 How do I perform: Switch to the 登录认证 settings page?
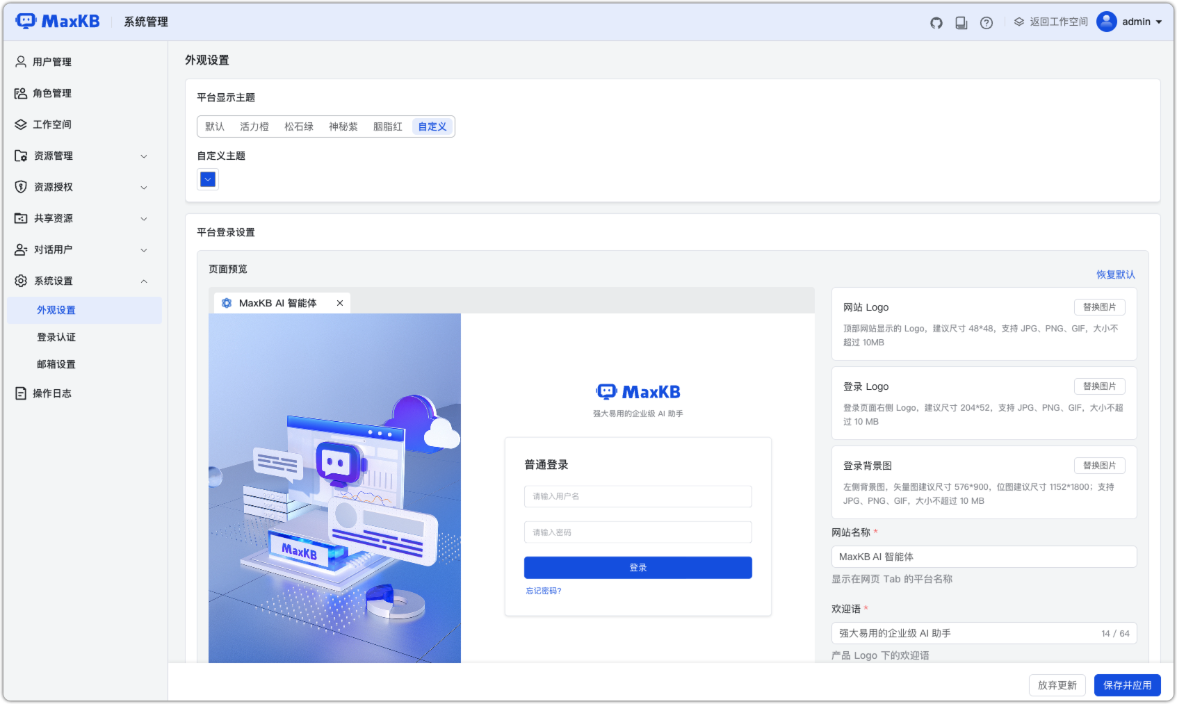[56, 337]
